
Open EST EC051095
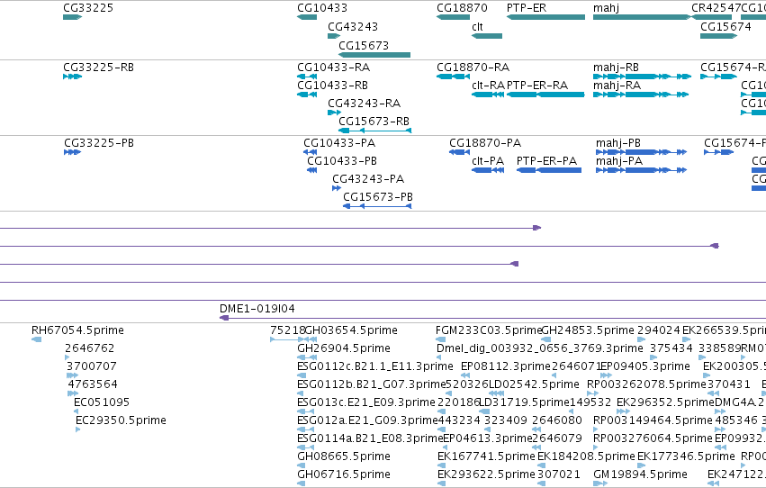tap(102, 402)
